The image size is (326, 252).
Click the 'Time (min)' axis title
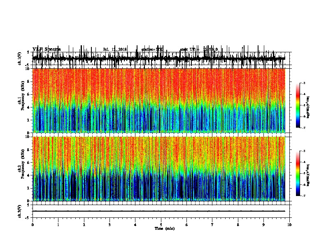(x=165, y=229)
